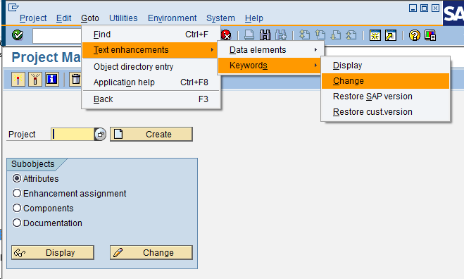Click the Display button in Subobjects

pyautogui.click(x=53, y=253)
